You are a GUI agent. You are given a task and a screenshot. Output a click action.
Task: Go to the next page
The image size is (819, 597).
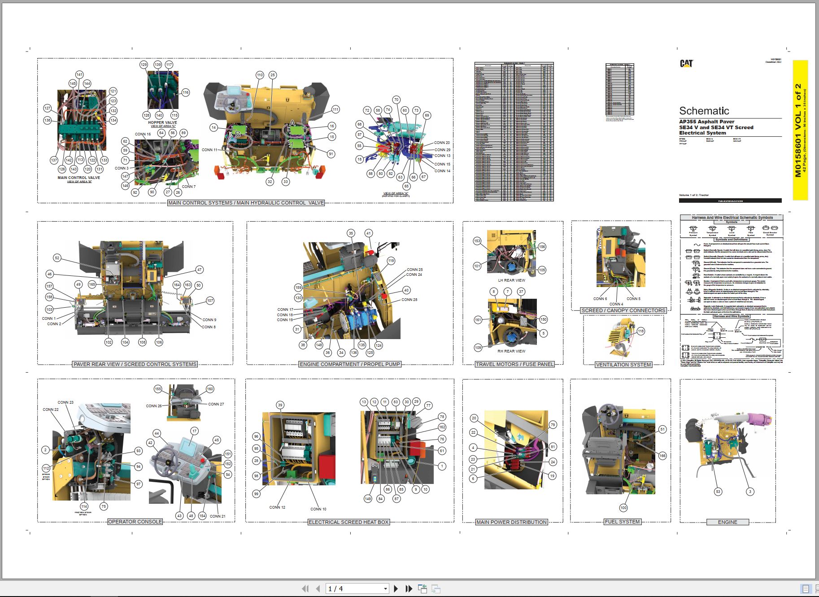[396, 588]
